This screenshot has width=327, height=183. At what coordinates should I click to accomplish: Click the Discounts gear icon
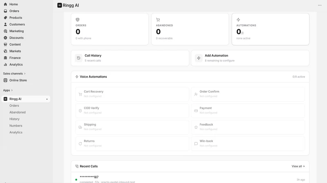click(5, 38)
